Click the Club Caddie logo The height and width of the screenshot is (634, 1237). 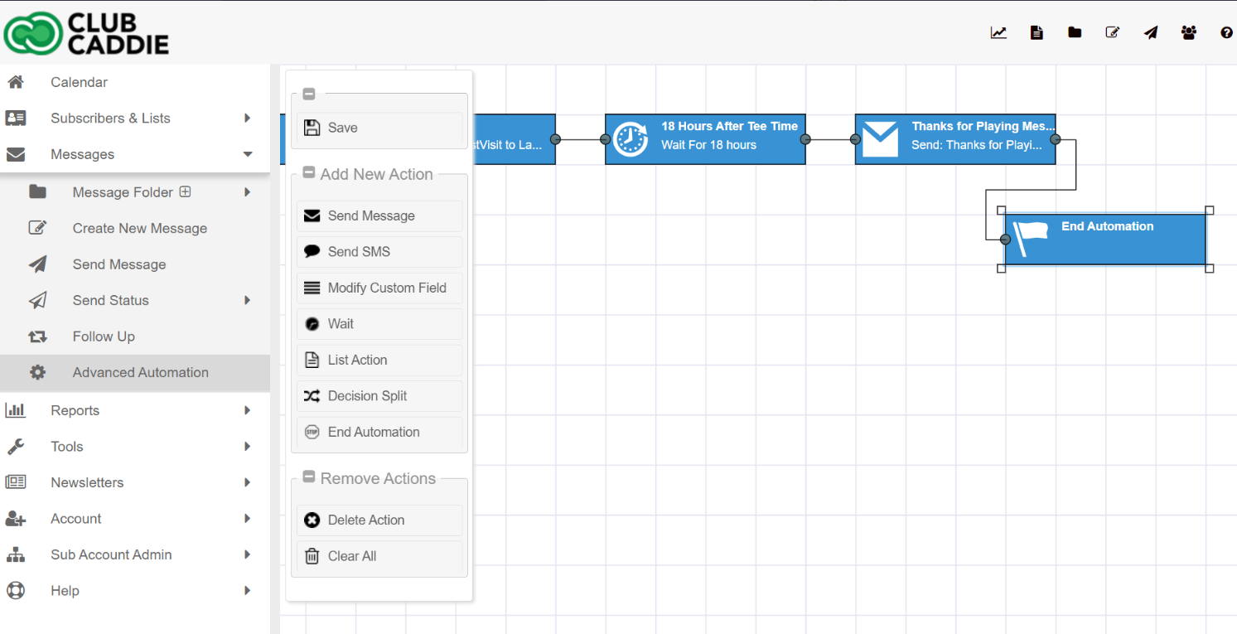pos(86,33)
